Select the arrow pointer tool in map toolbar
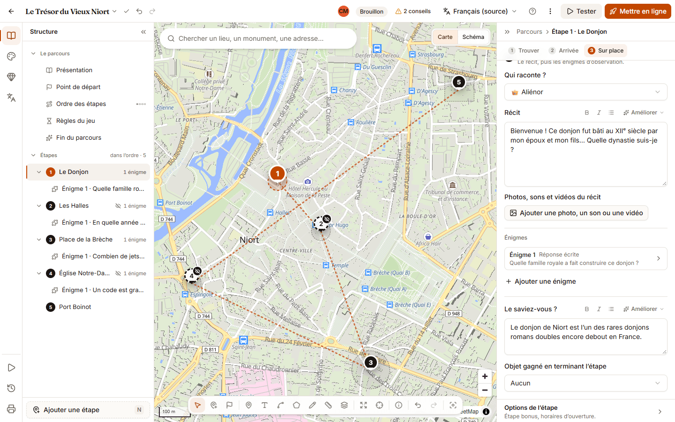This screenshot has height=422, width=675. coord(198,405)
